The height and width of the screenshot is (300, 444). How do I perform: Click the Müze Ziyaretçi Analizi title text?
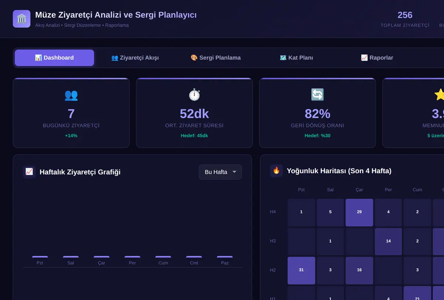116,15
